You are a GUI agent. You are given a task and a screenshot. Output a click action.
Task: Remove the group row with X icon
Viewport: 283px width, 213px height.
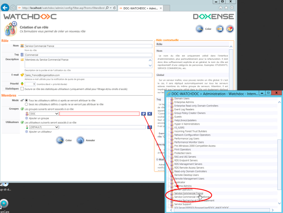[x=150, y=114]
